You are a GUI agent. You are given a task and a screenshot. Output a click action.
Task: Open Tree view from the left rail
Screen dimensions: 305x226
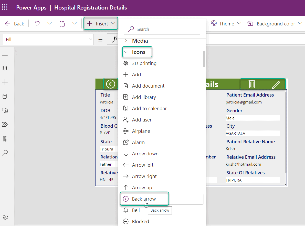click(x=5, y=68)
